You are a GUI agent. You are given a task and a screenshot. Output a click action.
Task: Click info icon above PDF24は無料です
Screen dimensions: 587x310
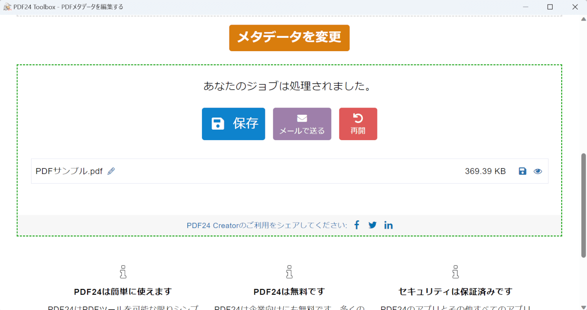[x=289, y=272]
